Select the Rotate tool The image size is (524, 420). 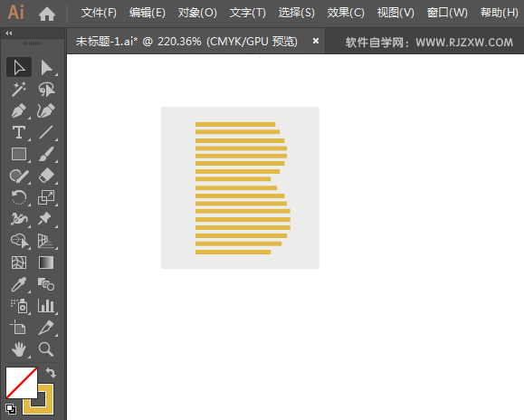[19, 197]
